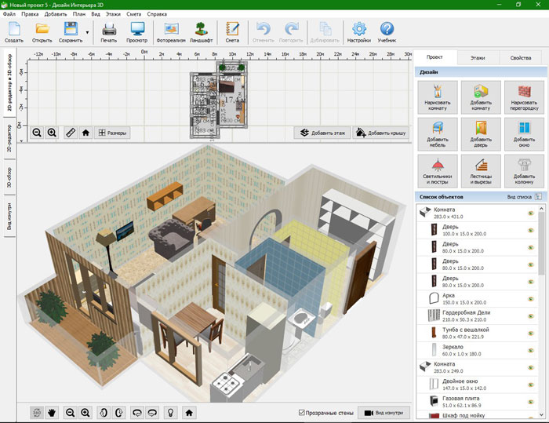Toggle visibility of the Арка object
549x423 pixels.
coord(531,299)
